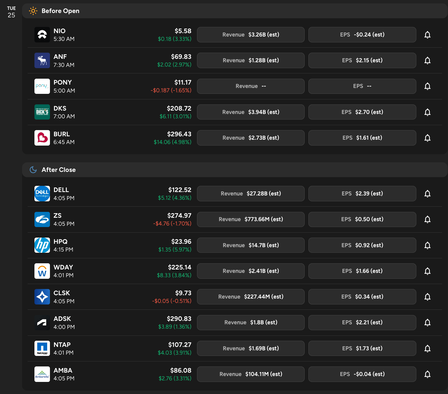Viewport: 448px width, 394px height.
Task: Click CLSK Revenue $227.44M estimate
Action: [x=251, y=297]
